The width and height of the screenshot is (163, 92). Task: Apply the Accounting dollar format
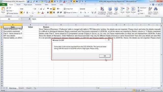(81, 13)
